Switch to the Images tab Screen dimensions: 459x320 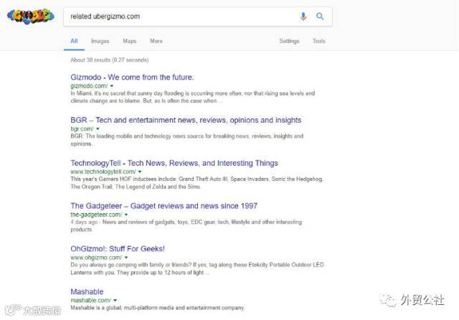coord(100,41)
